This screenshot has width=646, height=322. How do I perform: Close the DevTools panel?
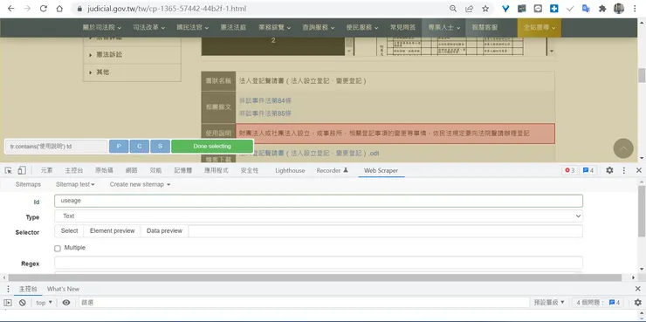[639, 170]
